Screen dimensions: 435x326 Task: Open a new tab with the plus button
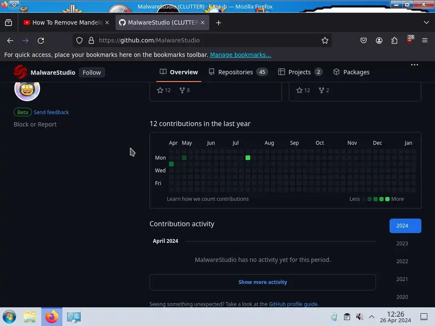pyautogui.click(x=219, y=23)
